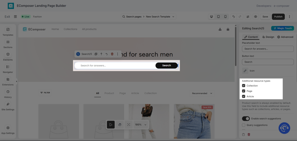The image size is (297, 141).
Task: Open the more options menu beside Publish
Action: tap(289, 17)
